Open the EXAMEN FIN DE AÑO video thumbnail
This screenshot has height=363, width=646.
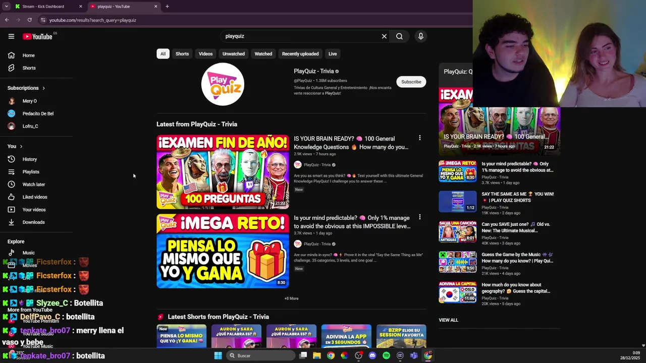223,172
